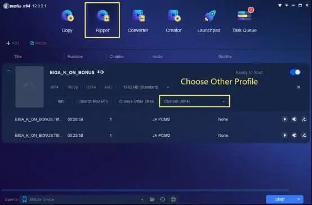Click the mobile device icon beside Save to
Viewport: 312px width, 205px height.
(x=24, y=199)
